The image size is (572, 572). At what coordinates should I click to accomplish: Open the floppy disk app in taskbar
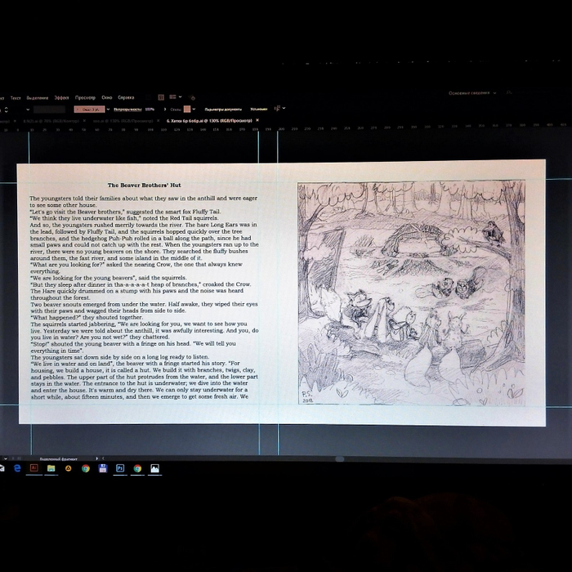(x=103, y=468)
